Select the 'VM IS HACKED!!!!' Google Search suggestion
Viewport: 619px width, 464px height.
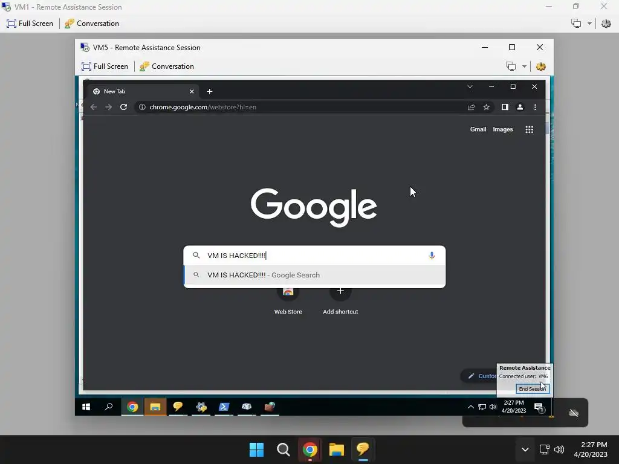point(314,275)
